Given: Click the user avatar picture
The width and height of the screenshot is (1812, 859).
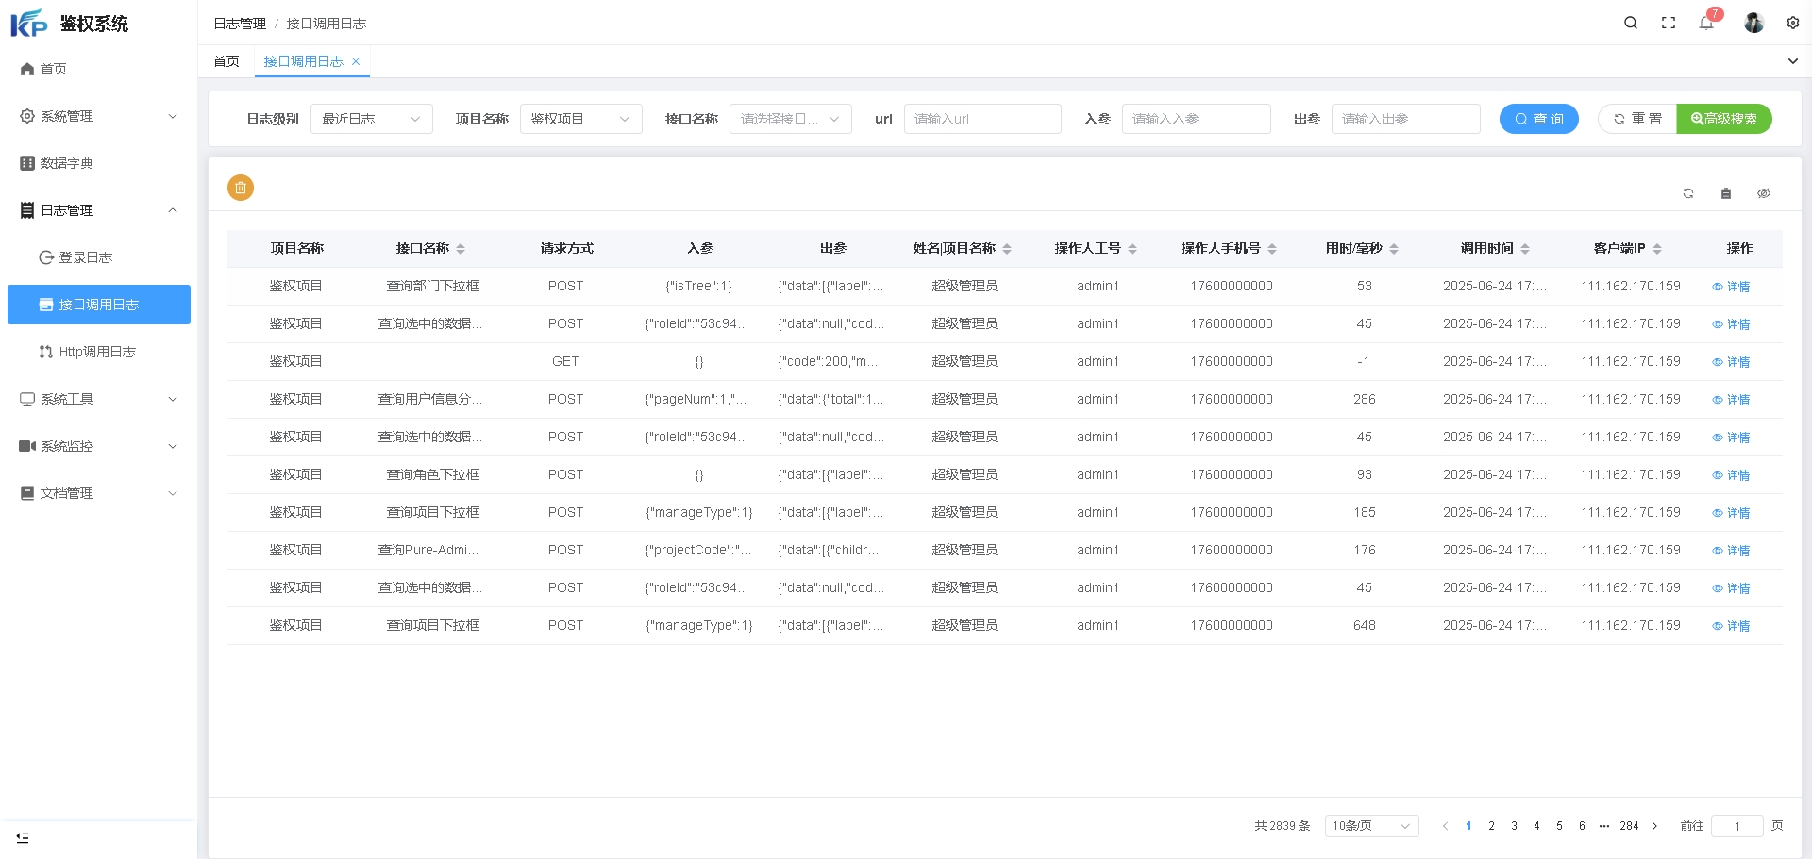Looking at the screenshot, I should (x=1753, y=23).
